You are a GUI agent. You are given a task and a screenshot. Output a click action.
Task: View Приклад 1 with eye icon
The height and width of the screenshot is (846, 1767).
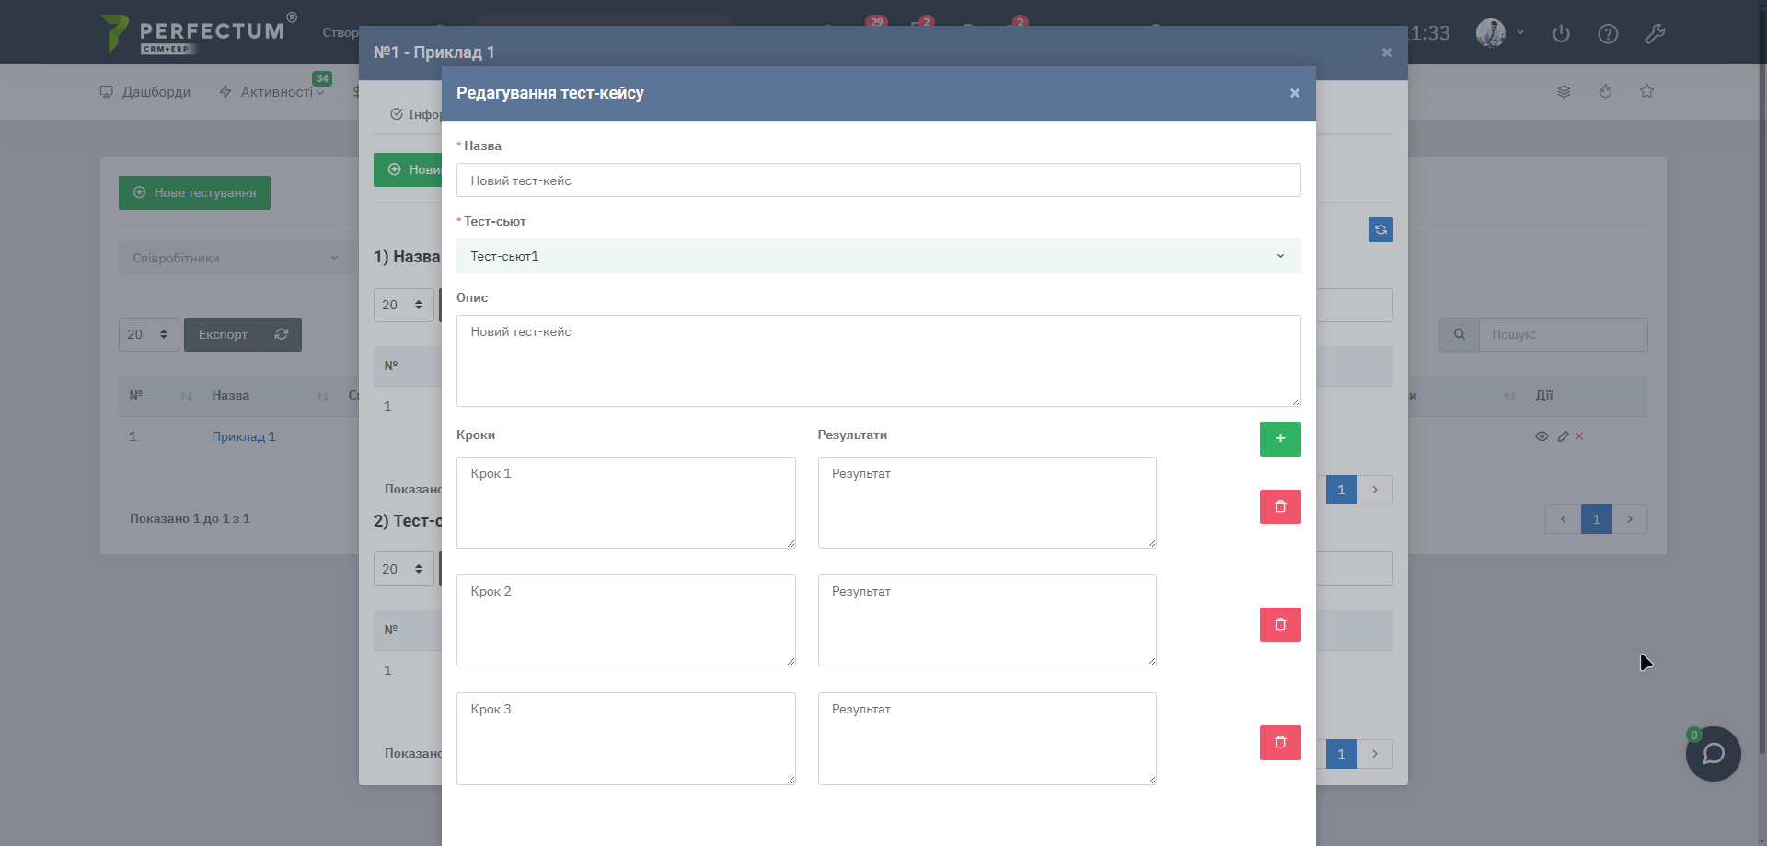pyautogui.click(x=1542, y=436)
